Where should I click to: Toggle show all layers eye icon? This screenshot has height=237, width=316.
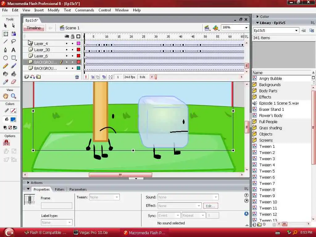click(x=67, y=36)
